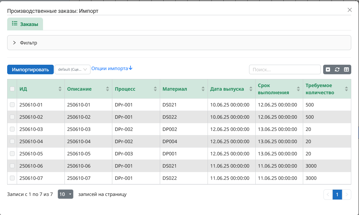The image size is (359, 215).
Task: Tick the checkbox for order 250610-03
Action: [x=12, y=129]
